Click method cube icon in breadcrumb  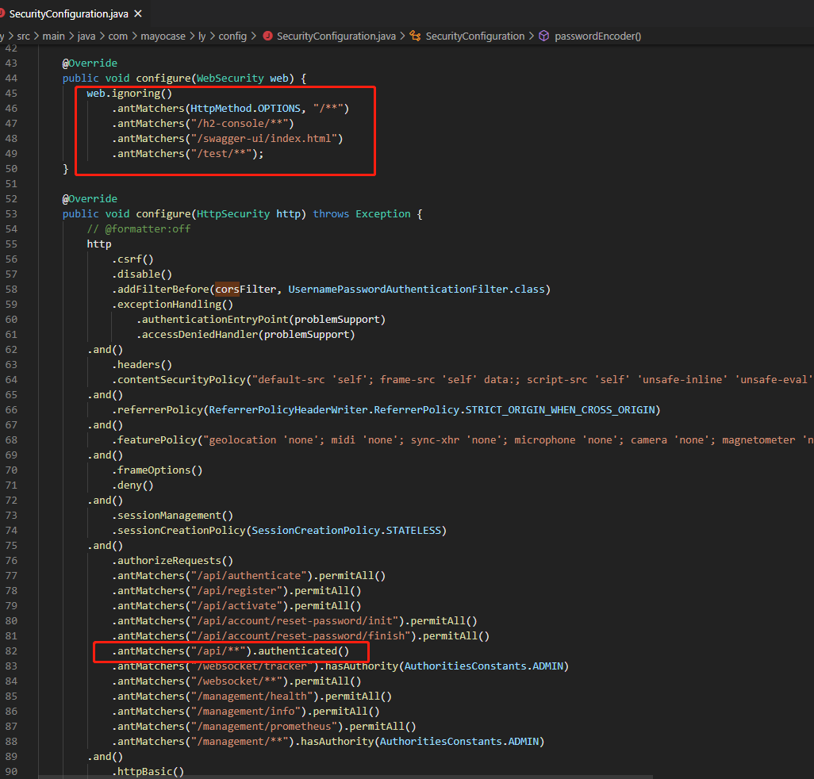543,36
